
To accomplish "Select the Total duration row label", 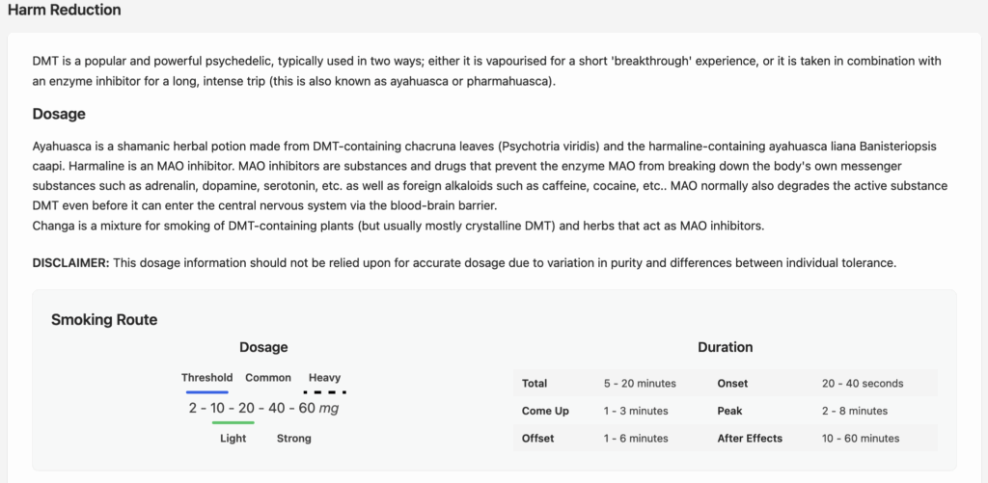I will (535, 383).
